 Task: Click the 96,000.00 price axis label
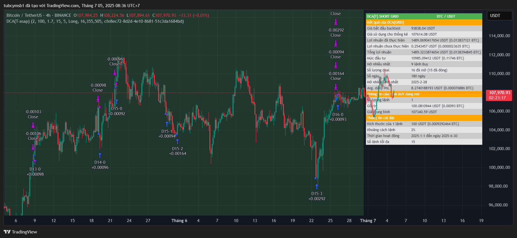[498, 205]
